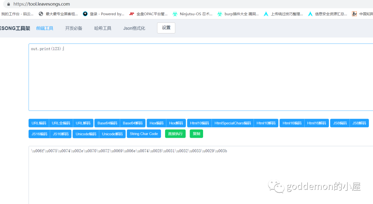373x204 pixels.
Task: Click the input textarea with out.print(123);
Action: click(x=201, y=77)
